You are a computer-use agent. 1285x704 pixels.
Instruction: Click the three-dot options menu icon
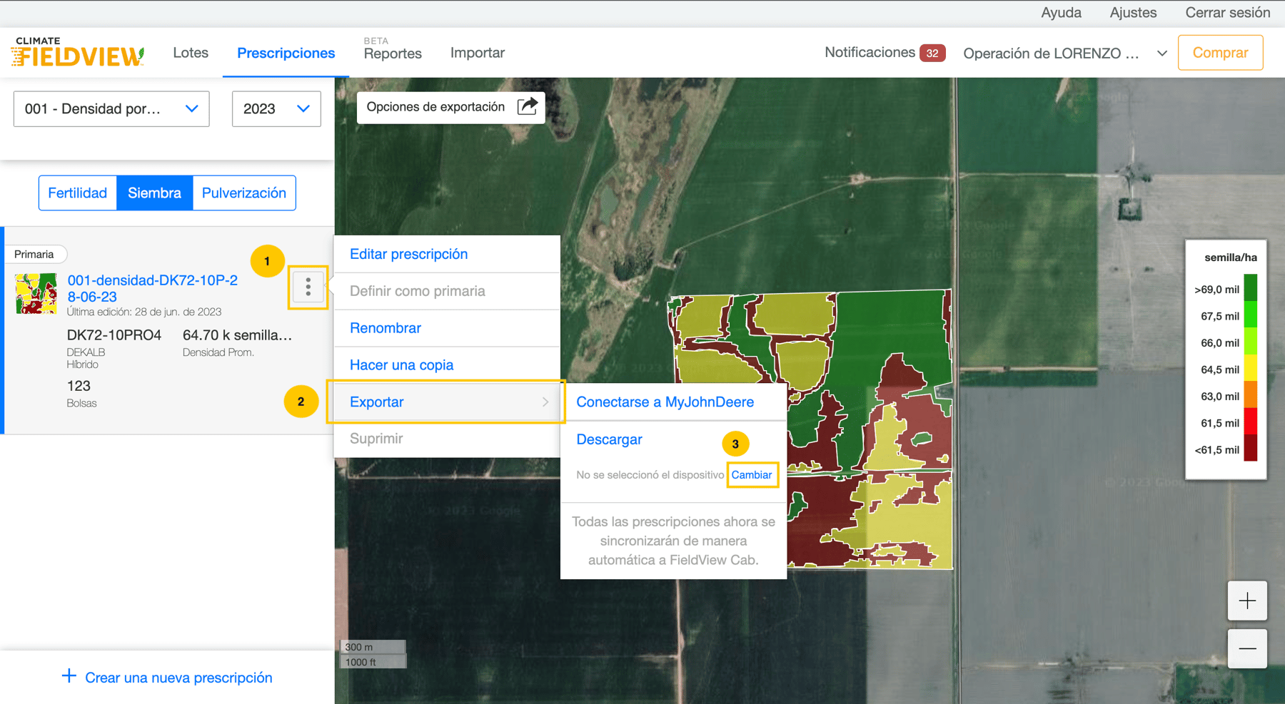[308, 287]
